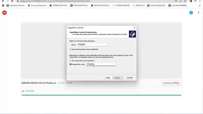This screenshot has width=203, height=114.
Task: Click the green checkmark beside Concluído
Action: [x=23, y=91]
